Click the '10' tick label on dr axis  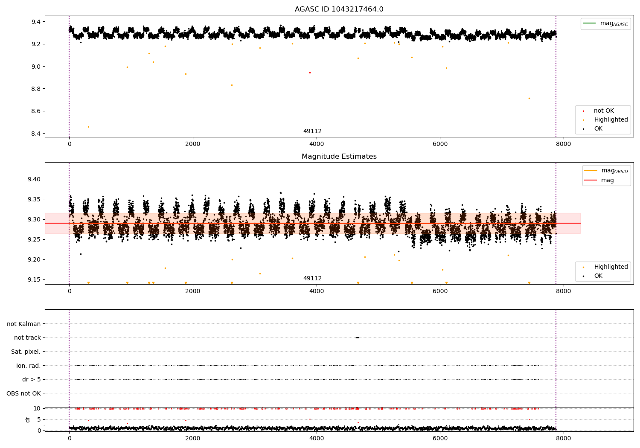click(x=37, y=408)
